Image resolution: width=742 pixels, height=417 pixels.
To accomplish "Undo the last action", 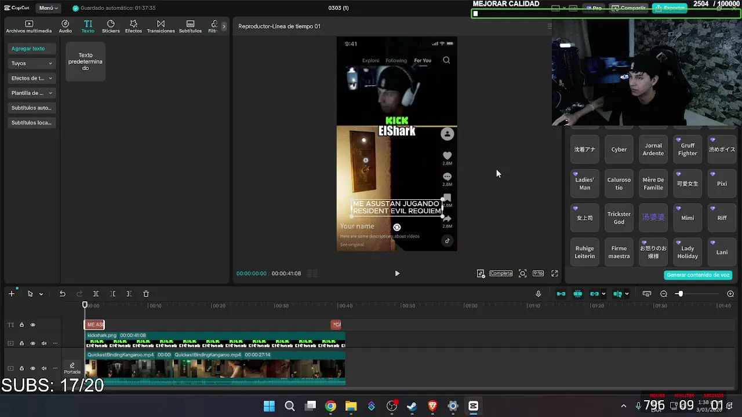I will tap(62, 294).
